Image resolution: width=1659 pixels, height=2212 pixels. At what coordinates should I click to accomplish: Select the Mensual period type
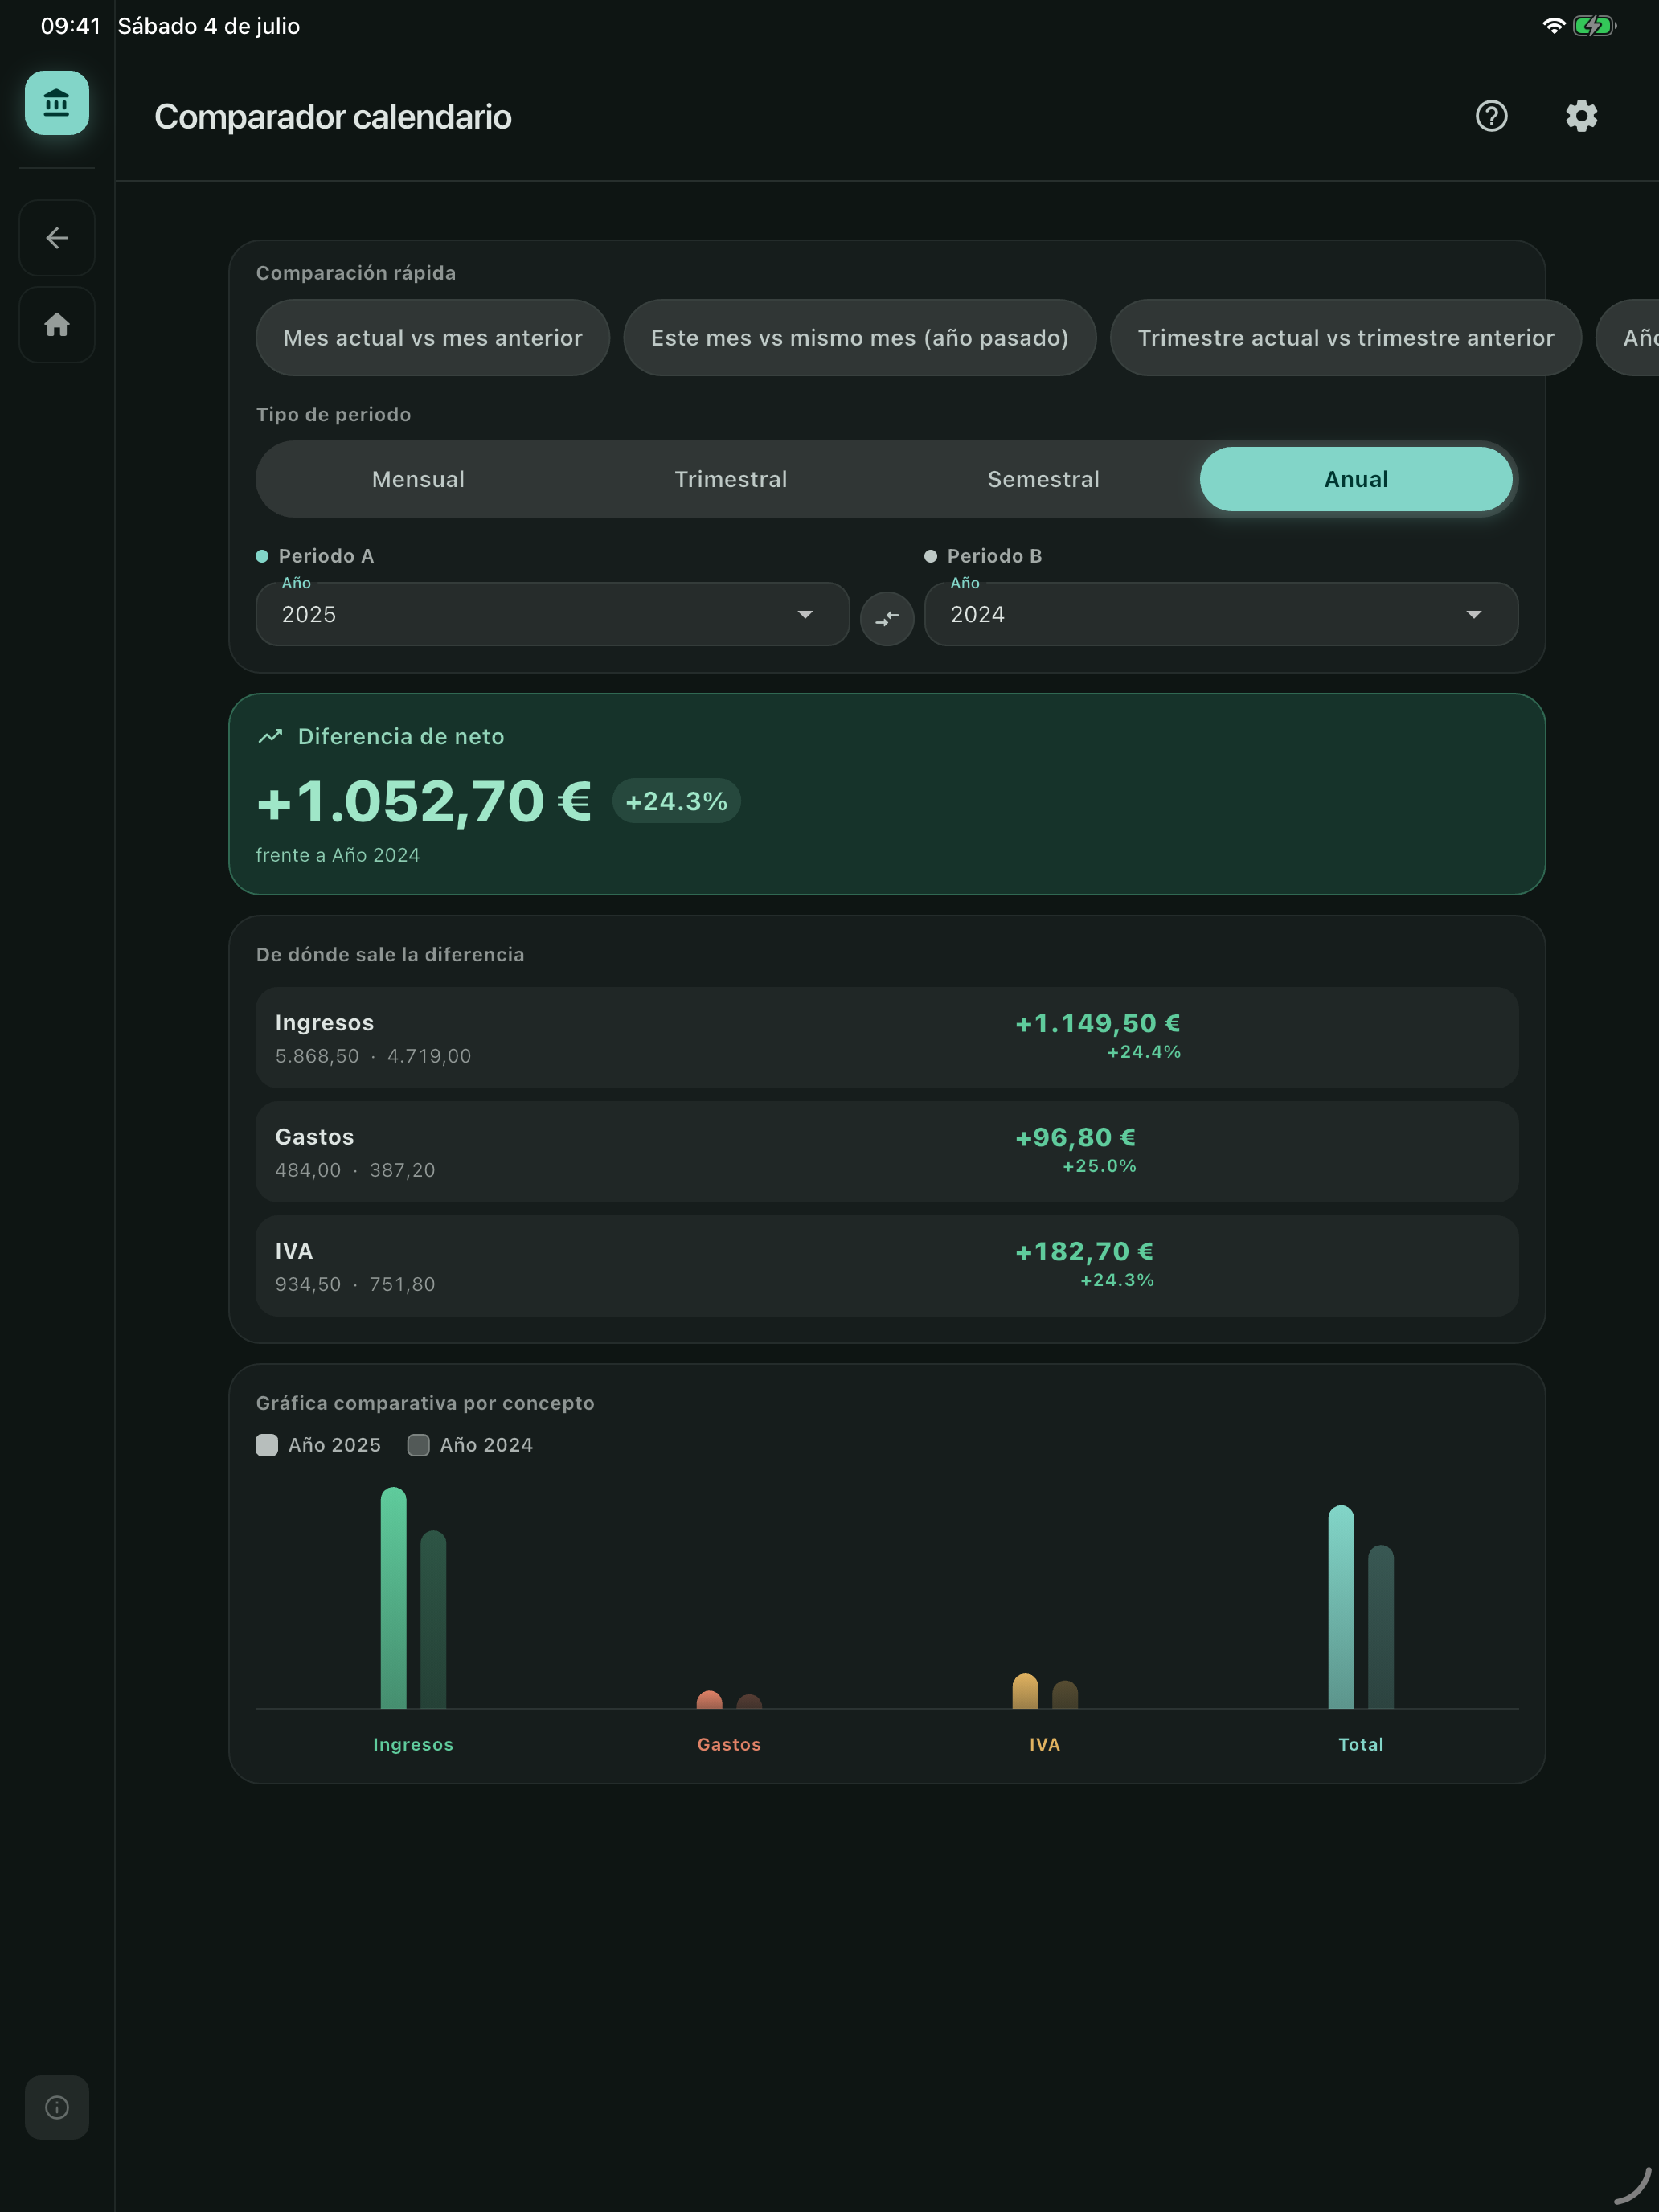tap(418, 479)
